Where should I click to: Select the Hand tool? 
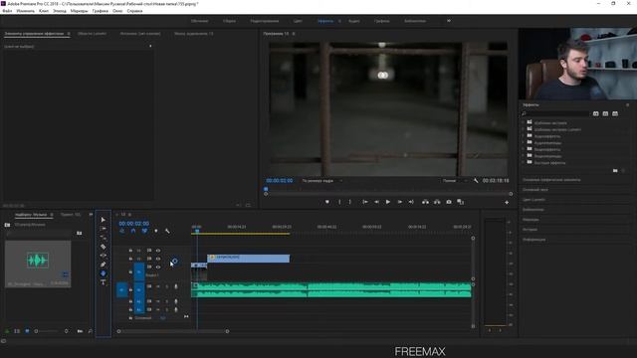104,273
